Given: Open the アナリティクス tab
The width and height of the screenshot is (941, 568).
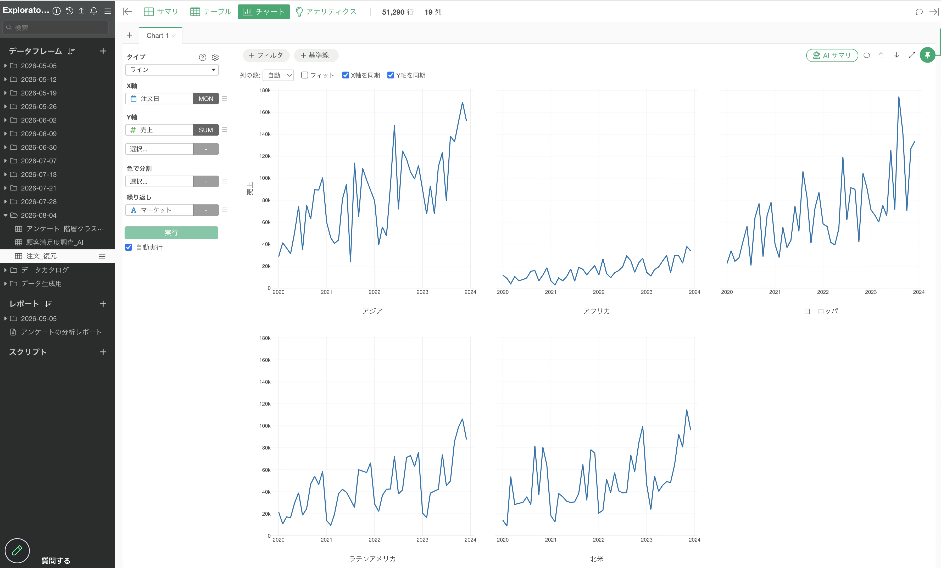Looking at the screenshot, I should pos(326,12).
